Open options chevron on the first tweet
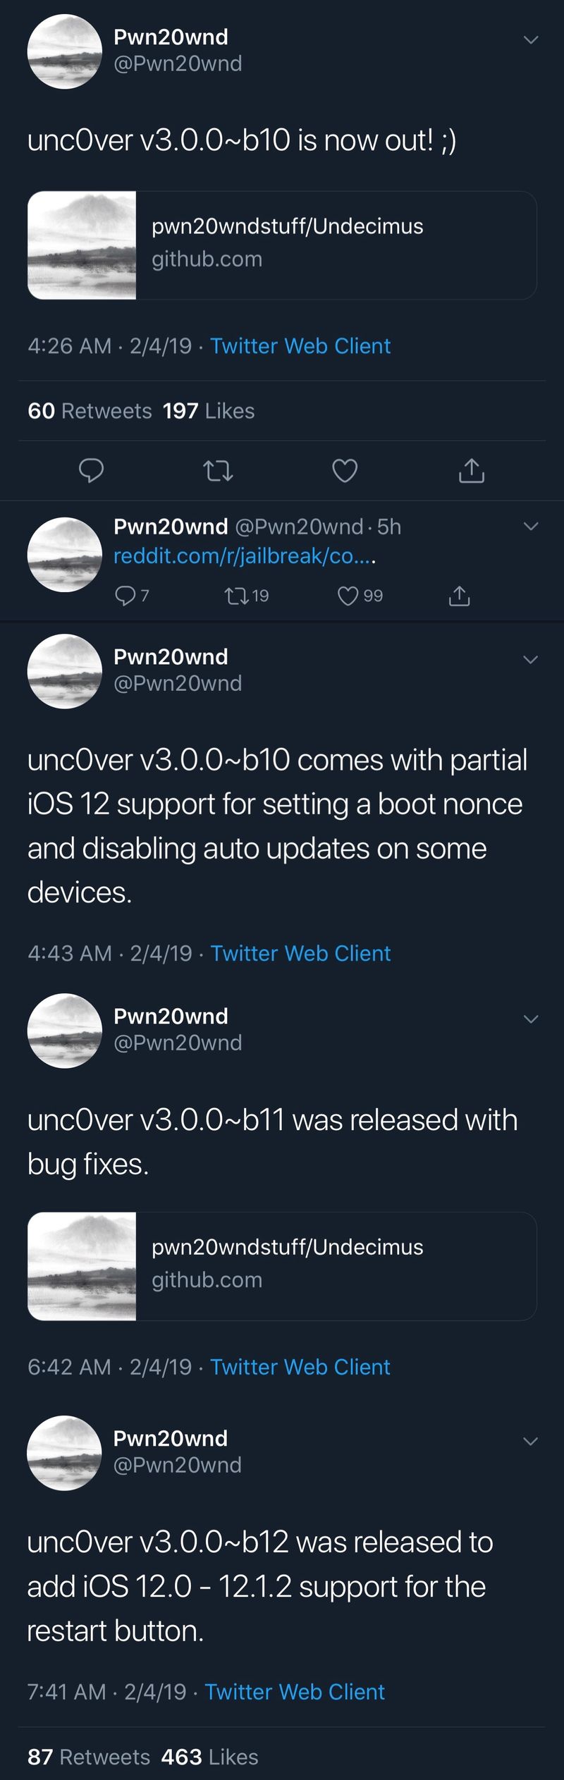 531,39
